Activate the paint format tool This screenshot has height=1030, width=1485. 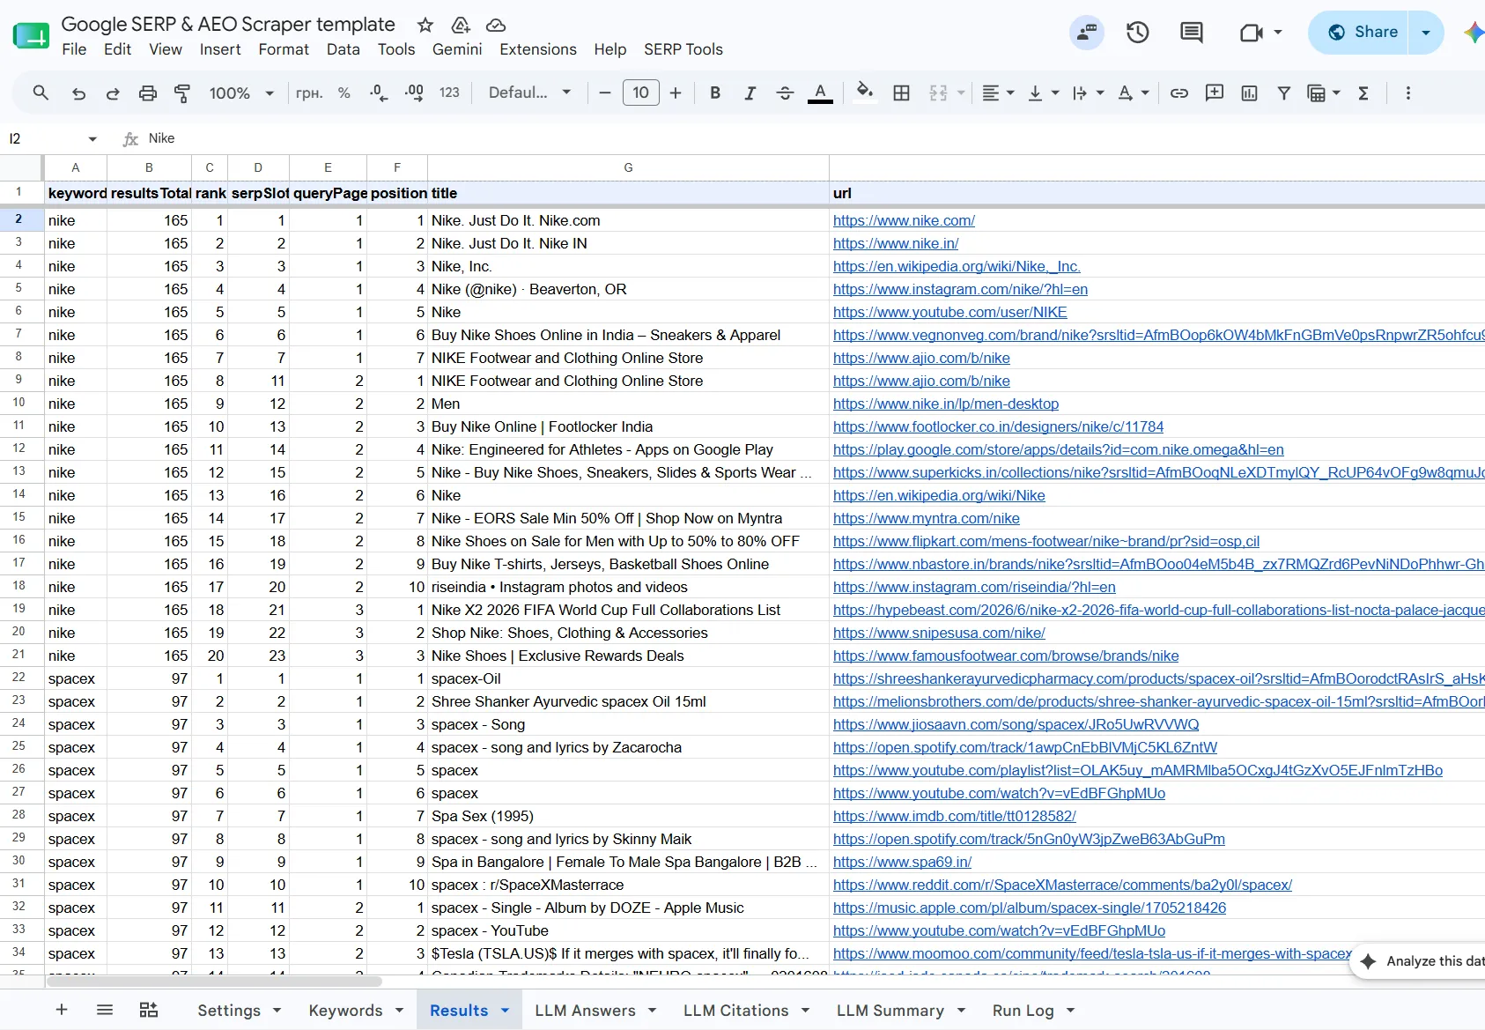click(x=182, y=93)
